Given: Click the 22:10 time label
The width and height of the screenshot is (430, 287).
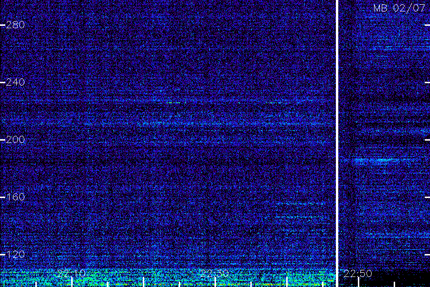Looking at the screenshot, I should pyautogui.click(x=71, y=274).
